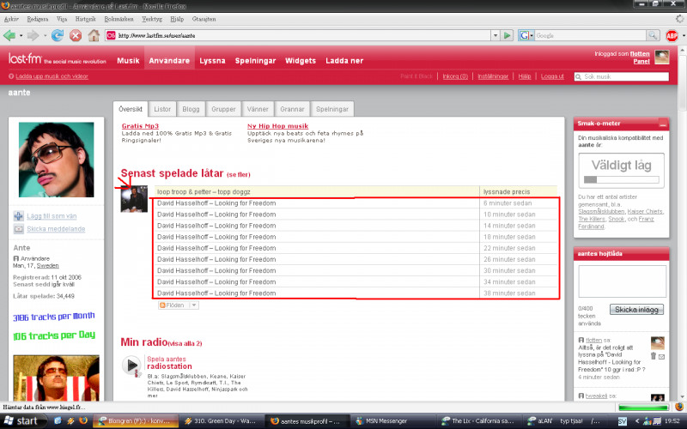Collapse the Smak-o-meter panel
687x429 pixels.
pyautogui.click(x=662, y=124)
